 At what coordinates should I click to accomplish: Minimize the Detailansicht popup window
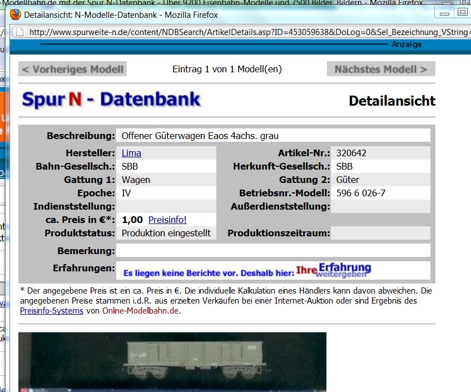click(x=444, y=12)
